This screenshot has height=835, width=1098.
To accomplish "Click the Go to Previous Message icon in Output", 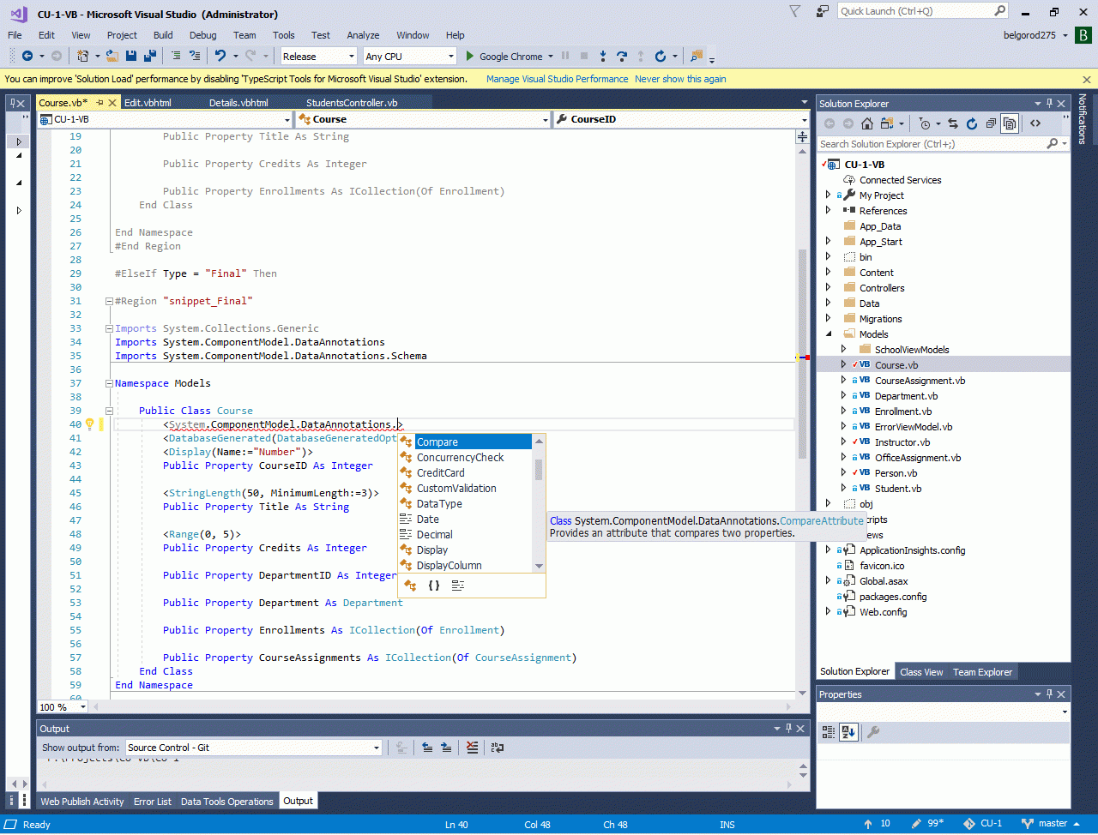I will 427,748.
